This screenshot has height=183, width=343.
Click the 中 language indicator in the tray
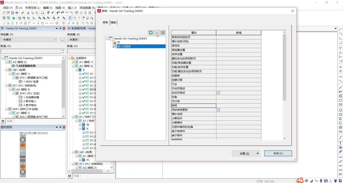pyautogui.click(x=306, y=181)
